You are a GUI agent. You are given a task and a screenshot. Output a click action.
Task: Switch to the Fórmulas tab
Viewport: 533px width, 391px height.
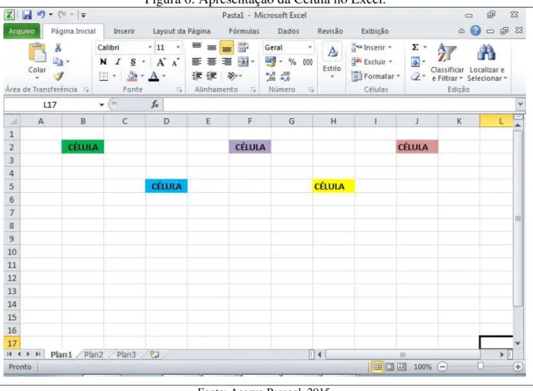[x=244, y=32]
